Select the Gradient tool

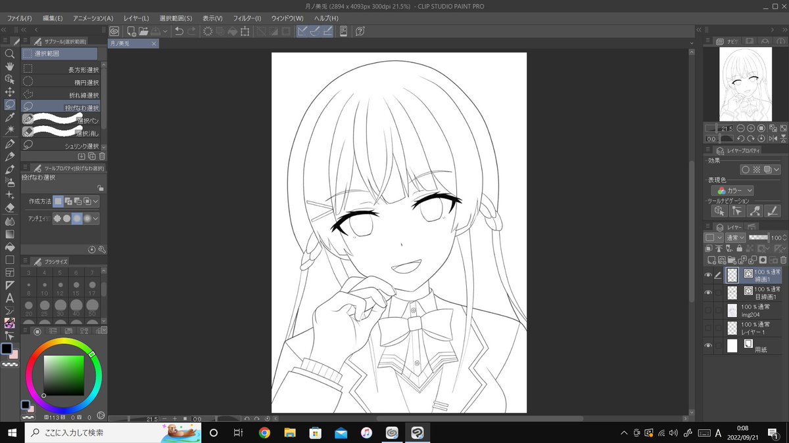pyautogui.click(x=10, y=234)
